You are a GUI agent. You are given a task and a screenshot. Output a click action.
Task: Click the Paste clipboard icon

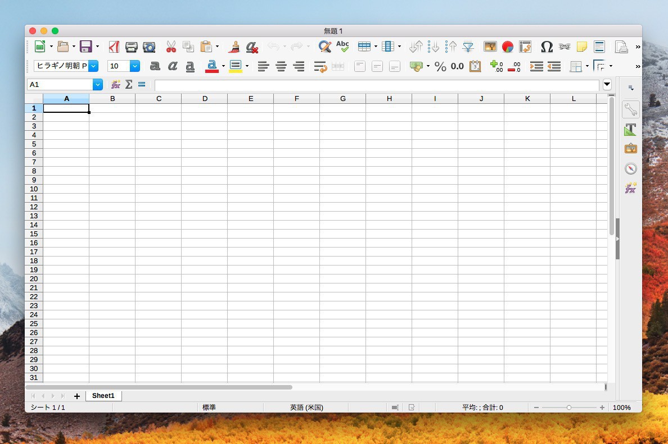(206, 47)
